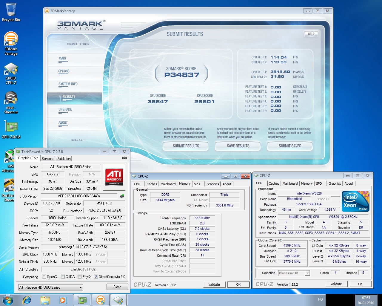Open the GPU-Z.0.3.8 desktop icon

coord(11,129)
